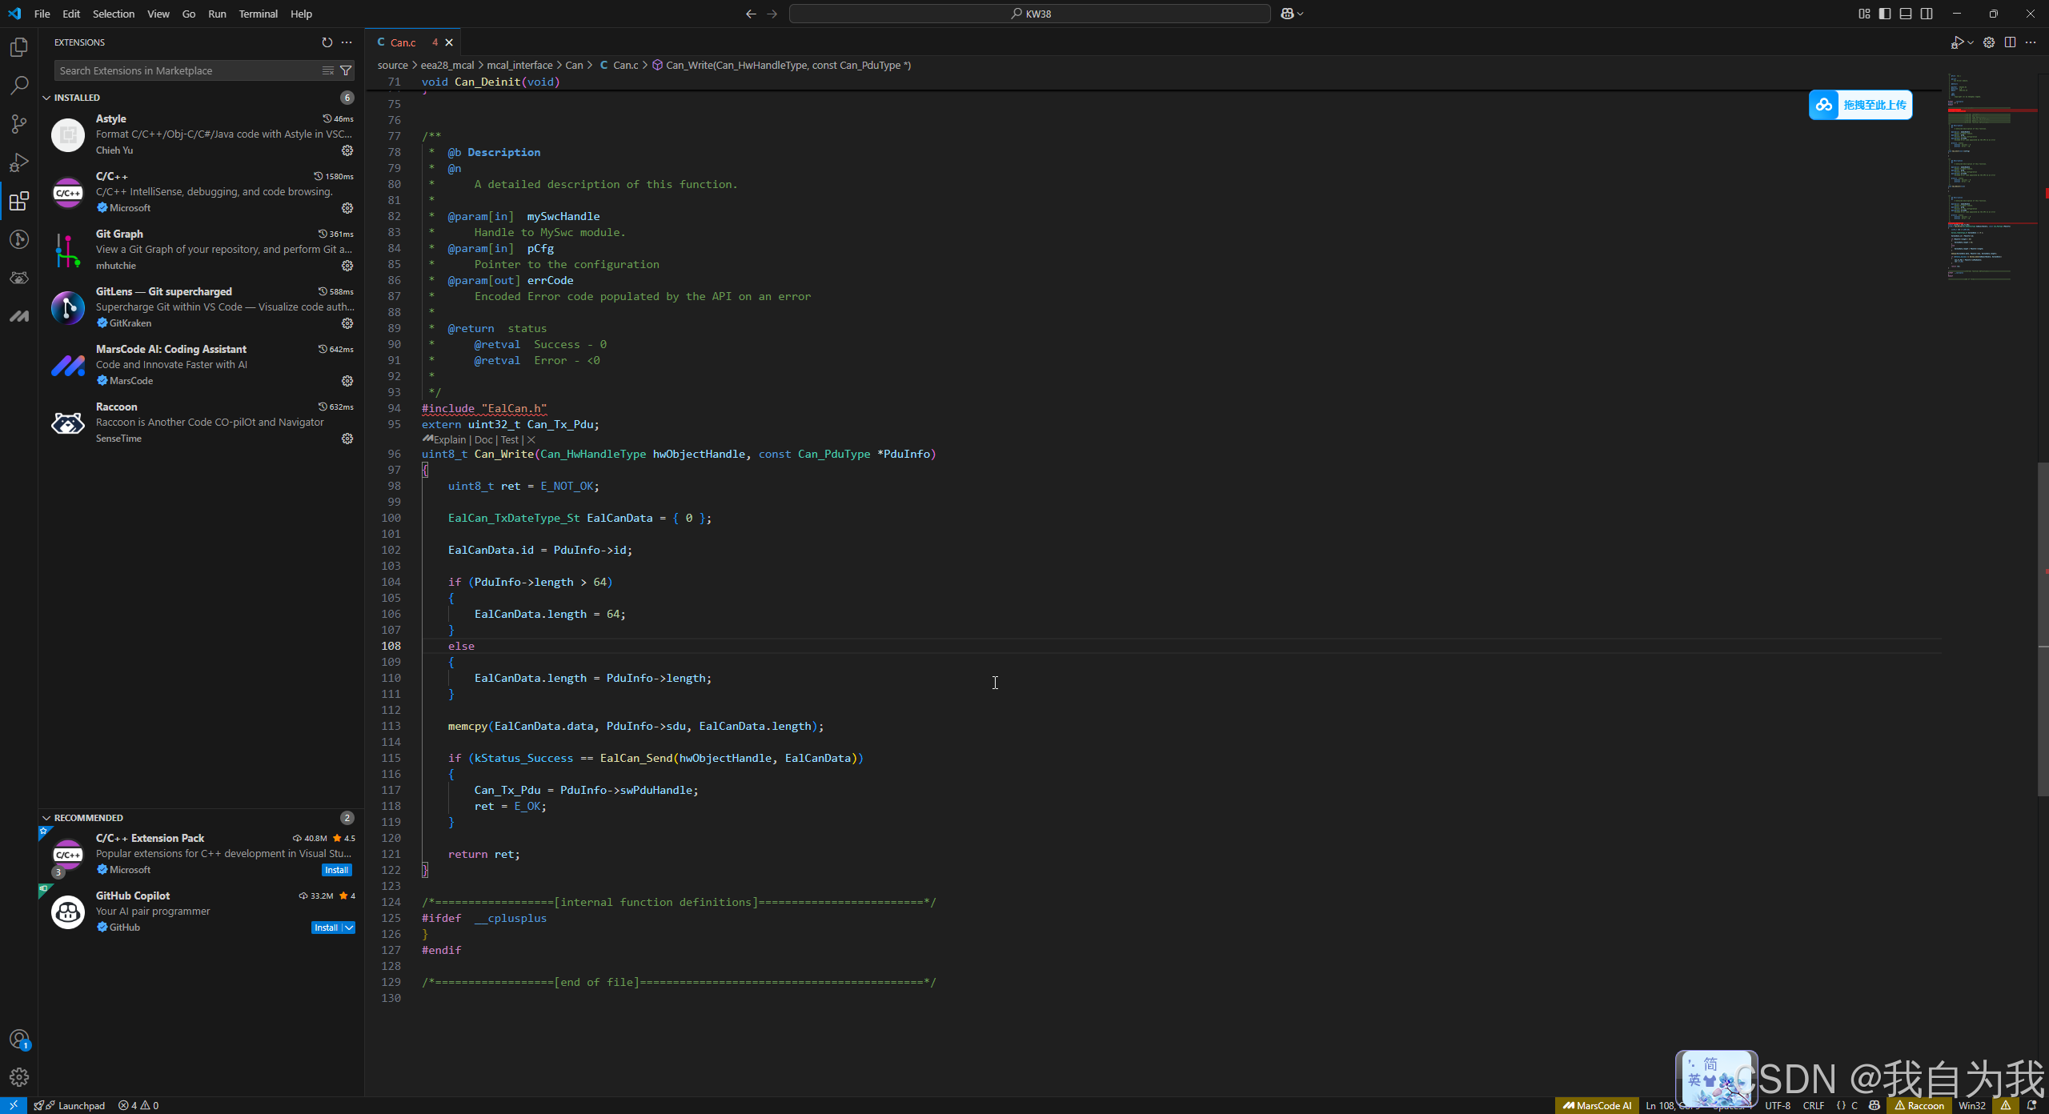Open the MarsCode AI sidebar panel
Viewport: 2049px width, 1114px height.
click(18, 316)
